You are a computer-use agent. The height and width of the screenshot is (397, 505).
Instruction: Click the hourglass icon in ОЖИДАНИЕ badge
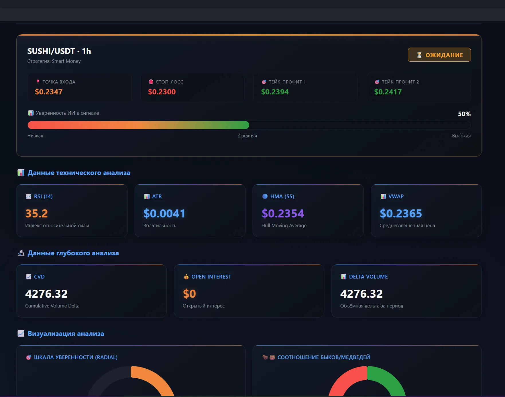tap(419, 55)
